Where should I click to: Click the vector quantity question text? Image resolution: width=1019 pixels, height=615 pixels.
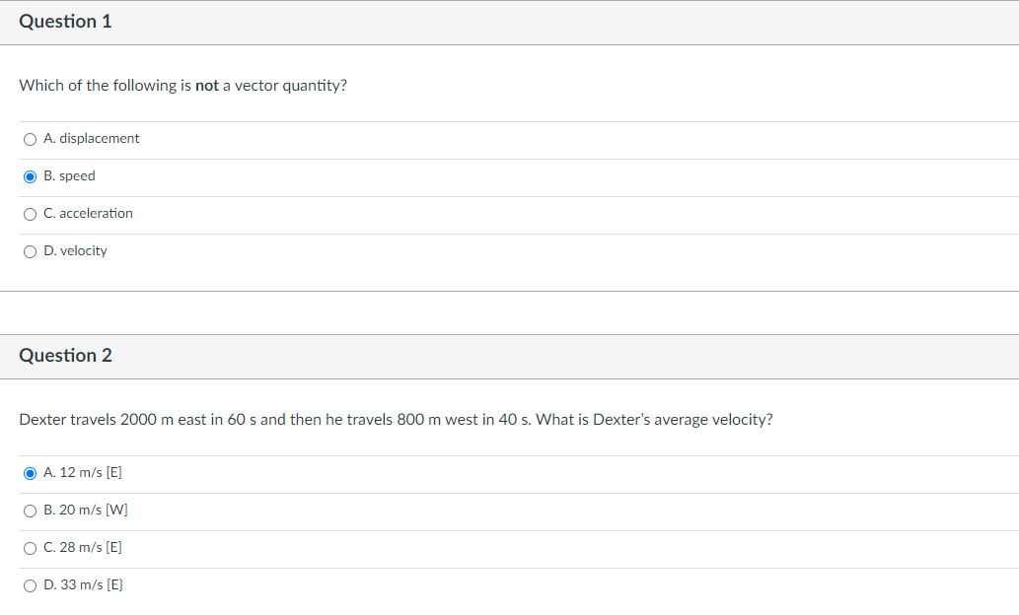pyautogui.click(x=183, y=86)
